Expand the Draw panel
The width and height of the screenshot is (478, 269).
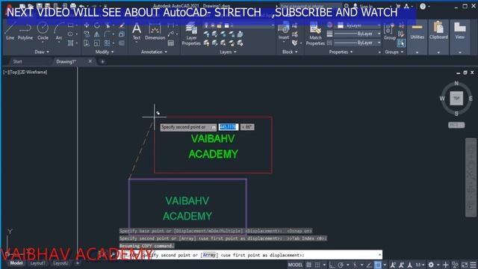(x=42, y=52)
